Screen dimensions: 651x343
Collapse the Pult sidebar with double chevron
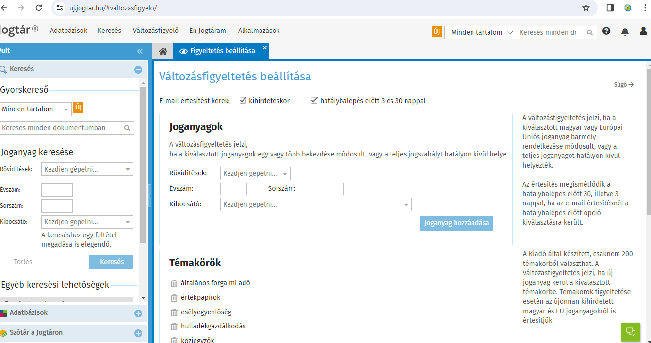tap(140, 51)
